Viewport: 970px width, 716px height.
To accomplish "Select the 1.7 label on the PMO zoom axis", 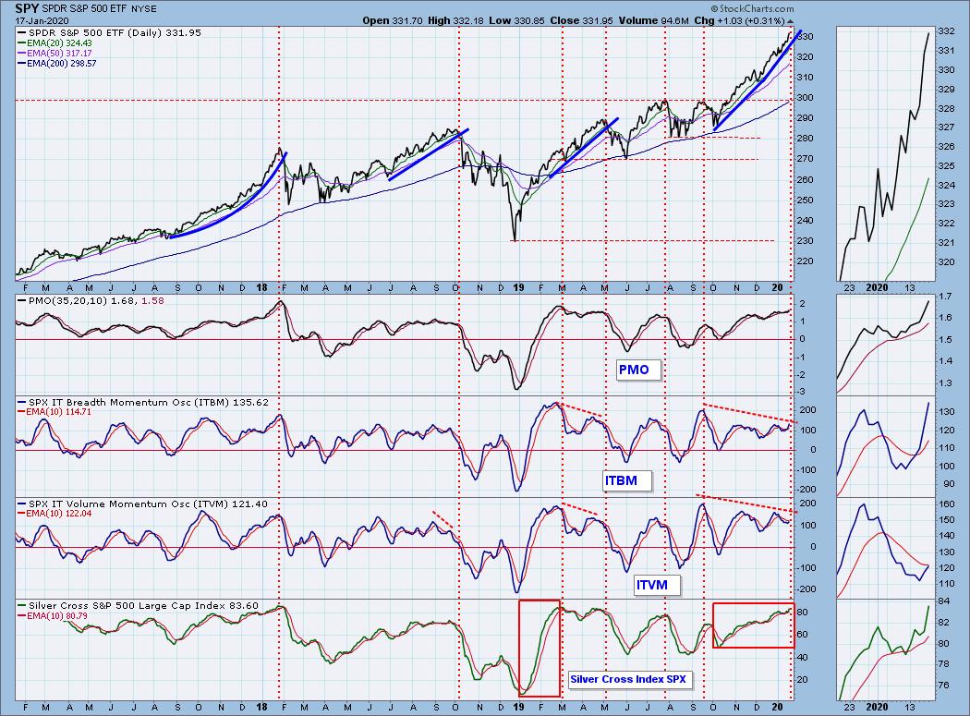I will coord(945,297).
